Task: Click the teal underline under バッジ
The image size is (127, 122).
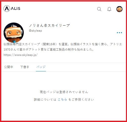Action: tap(41, 71)
